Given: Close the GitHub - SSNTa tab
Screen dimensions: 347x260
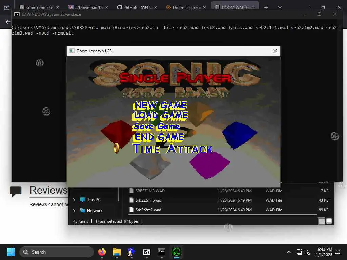Looking at the screenshot, I should (156, 7).
